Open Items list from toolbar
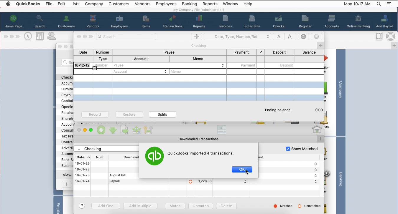 tap(146, 21)
